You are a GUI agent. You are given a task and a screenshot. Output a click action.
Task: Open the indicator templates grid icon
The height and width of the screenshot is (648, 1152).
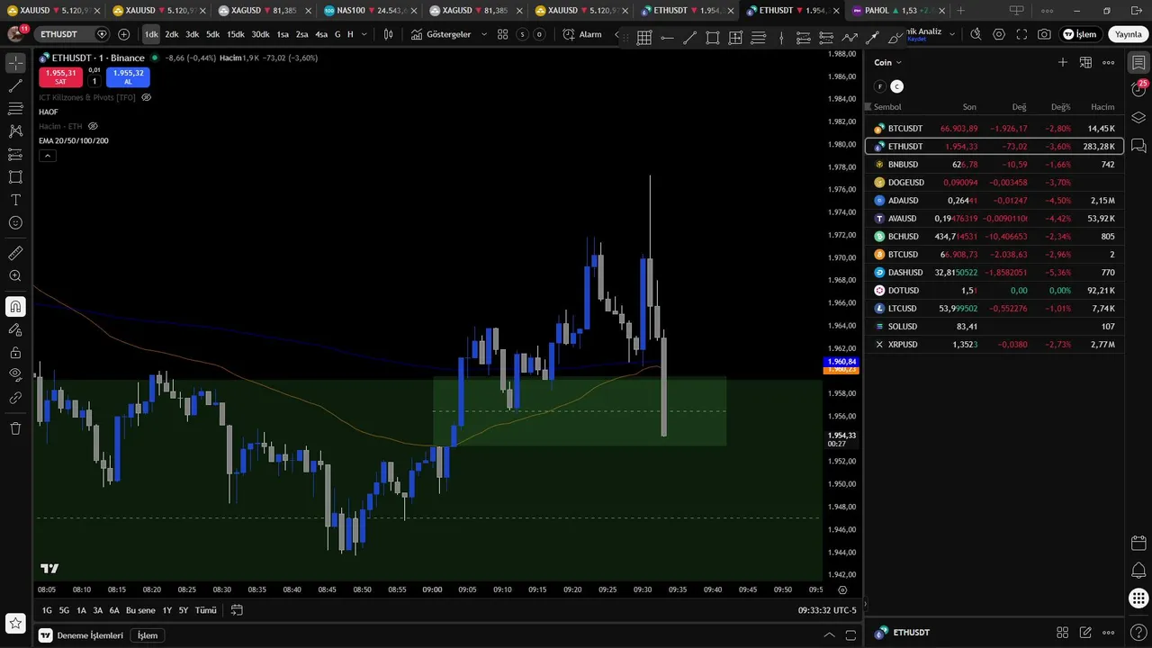[502, 34]
